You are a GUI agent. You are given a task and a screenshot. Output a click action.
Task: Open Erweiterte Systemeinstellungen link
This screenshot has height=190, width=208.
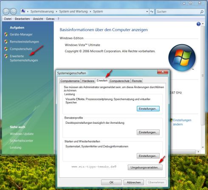24,58
